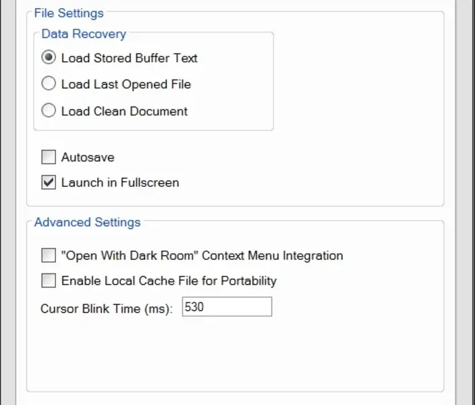Click the Data Recovery group heading

click(x=84, y=33)
